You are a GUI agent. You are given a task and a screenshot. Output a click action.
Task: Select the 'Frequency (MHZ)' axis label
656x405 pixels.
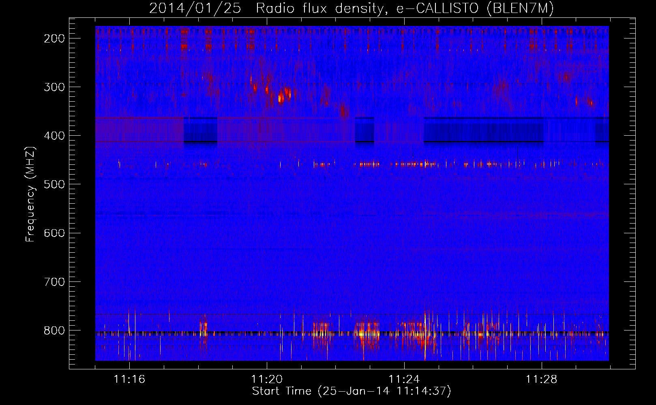point(30,194)
